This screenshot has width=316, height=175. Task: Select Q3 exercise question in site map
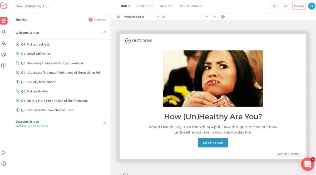pyautogui.click(x=55, y=63)
